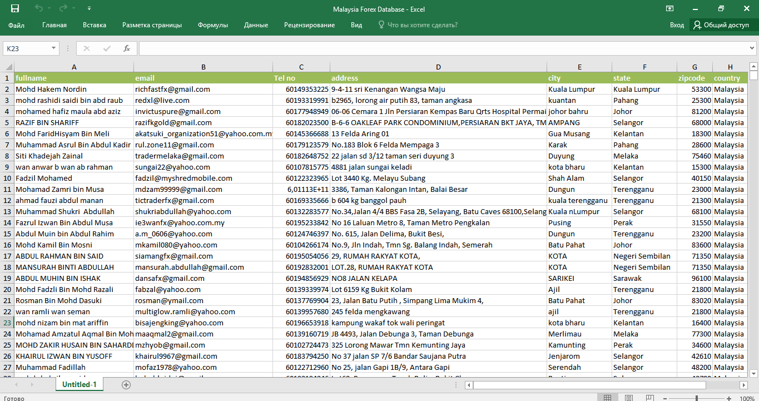Open the Файл menu

click(x=17, y=25)
